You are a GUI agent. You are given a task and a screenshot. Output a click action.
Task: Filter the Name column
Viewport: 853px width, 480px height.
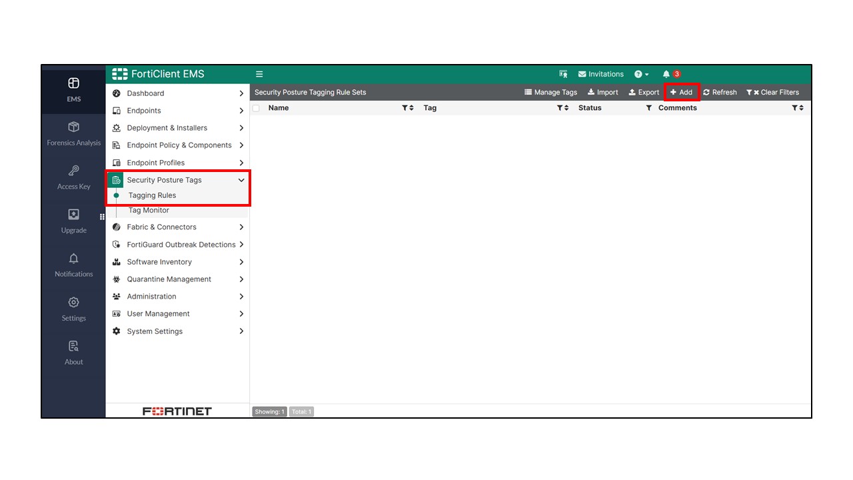click(405, 108)
